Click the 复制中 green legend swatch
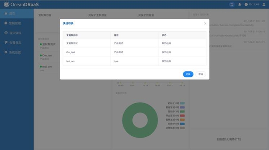 (x=182, y=111)
